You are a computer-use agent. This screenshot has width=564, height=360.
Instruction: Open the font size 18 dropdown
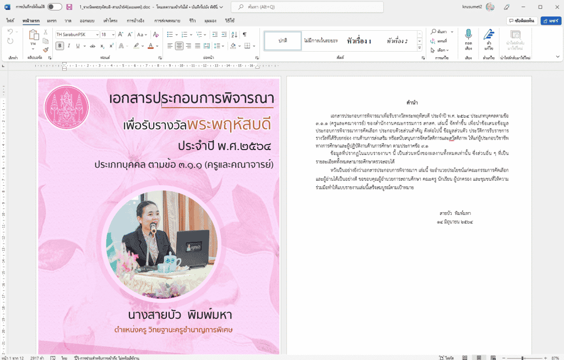[113, 35]
